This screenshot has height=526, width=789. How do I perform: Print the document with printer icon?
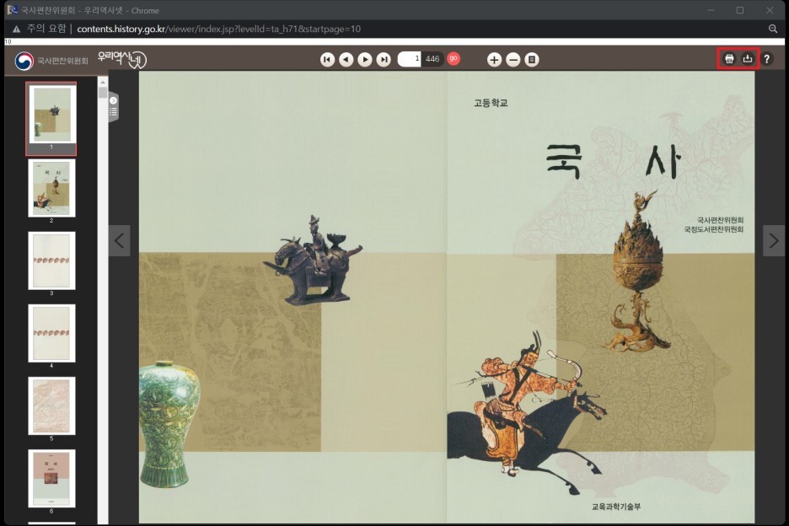tap(729, 59)
